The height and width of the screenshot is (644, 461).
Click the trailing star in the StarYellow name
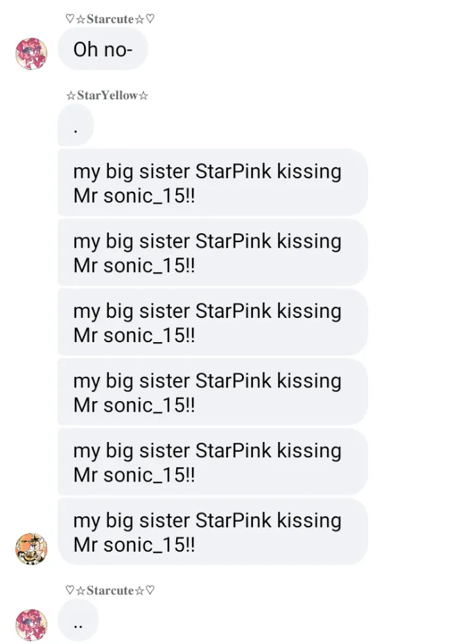143,96
